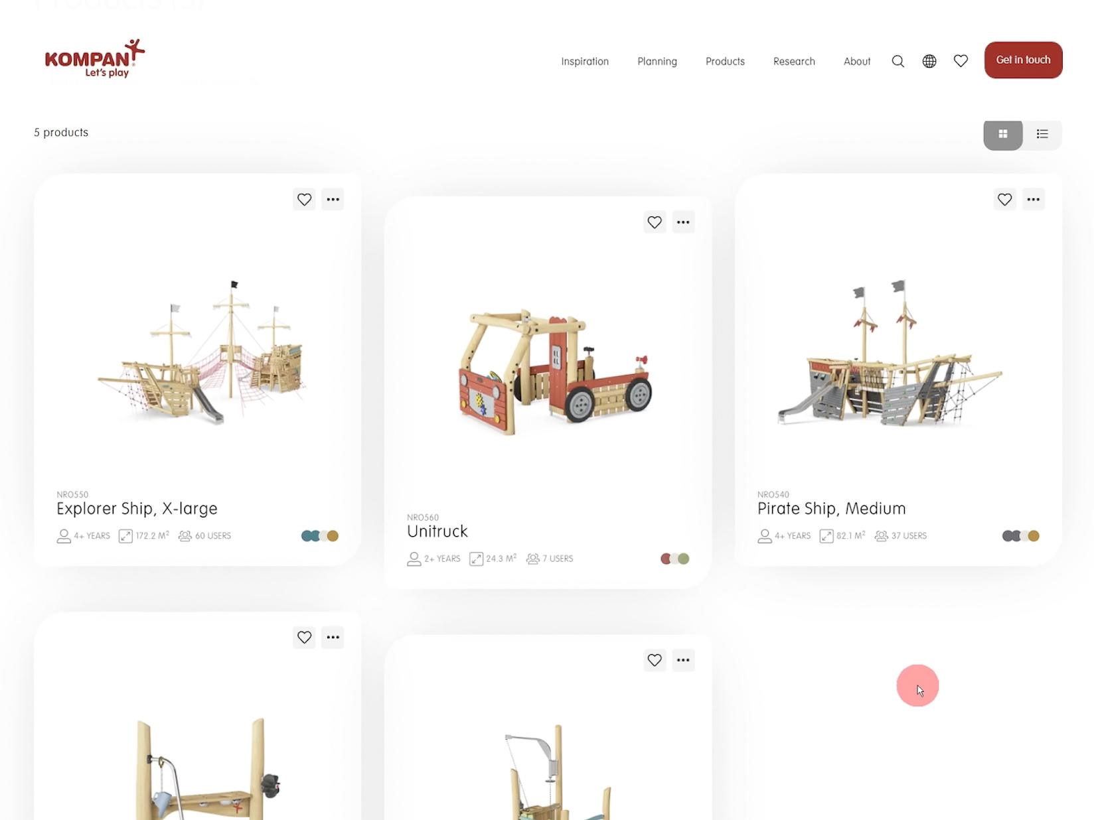
Task: Open more options menu for Unitruck
Action: [x=683, y=222]
